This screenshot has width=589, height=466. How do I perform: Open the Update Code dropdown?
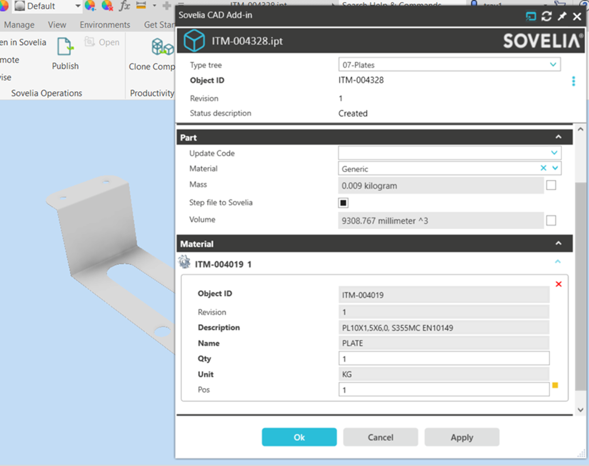click(555, 152)
